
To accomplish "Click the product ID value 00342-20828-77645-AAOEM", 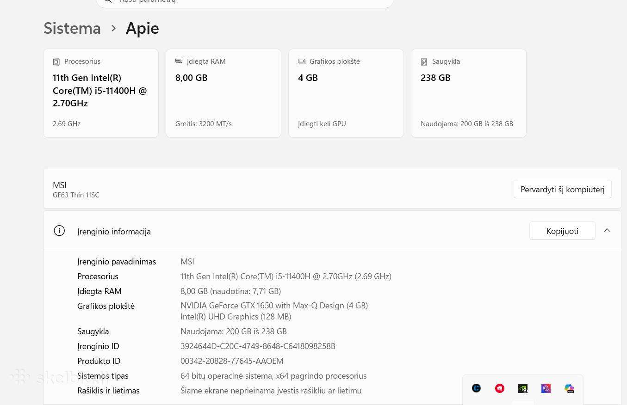I will (x=232, y=361).
